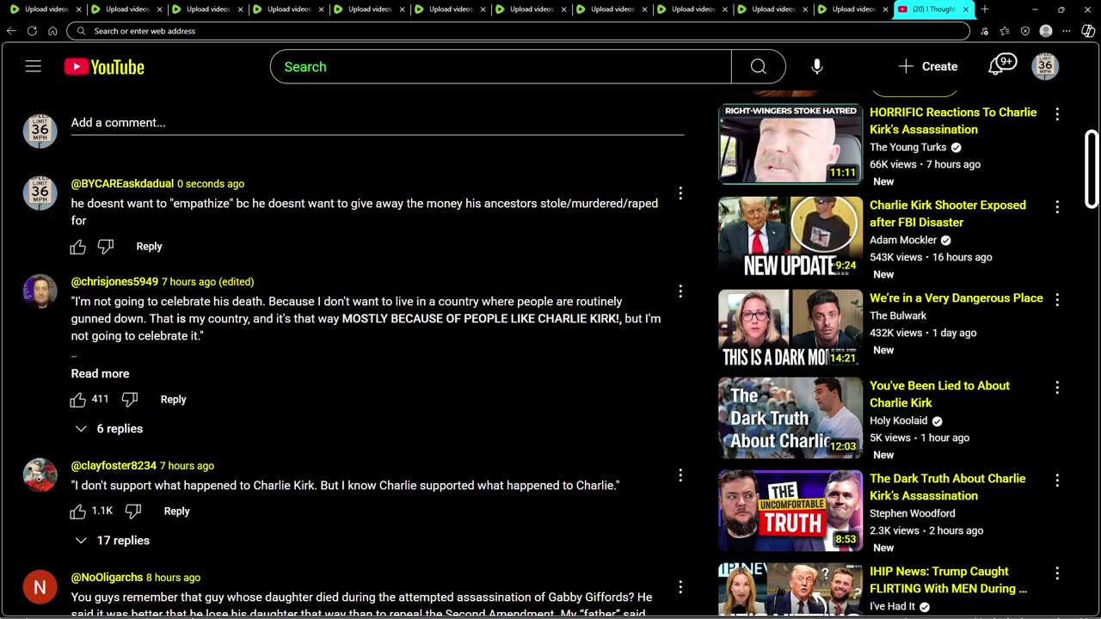The image size is (1101, 619).
Task: Click the Create button
Action: click(x=928, y=66)
